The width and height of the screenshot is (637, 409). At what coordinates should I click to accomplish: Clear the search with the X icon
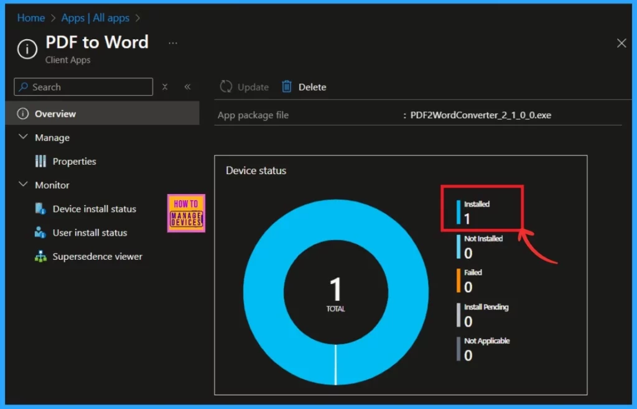(164, 87)
